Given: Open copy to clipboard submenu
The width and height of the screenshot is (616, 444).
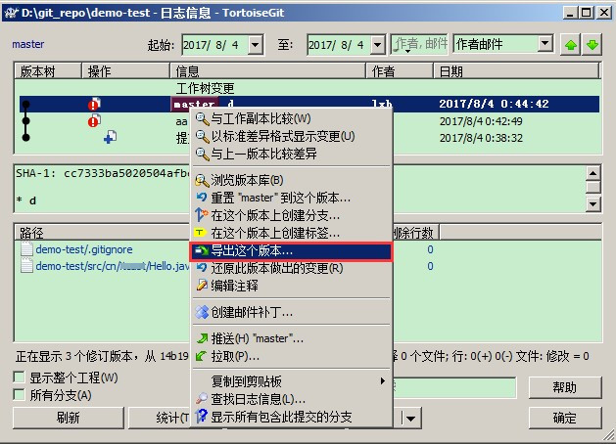Looking at the screenshot, I should (x=291, y=380).
